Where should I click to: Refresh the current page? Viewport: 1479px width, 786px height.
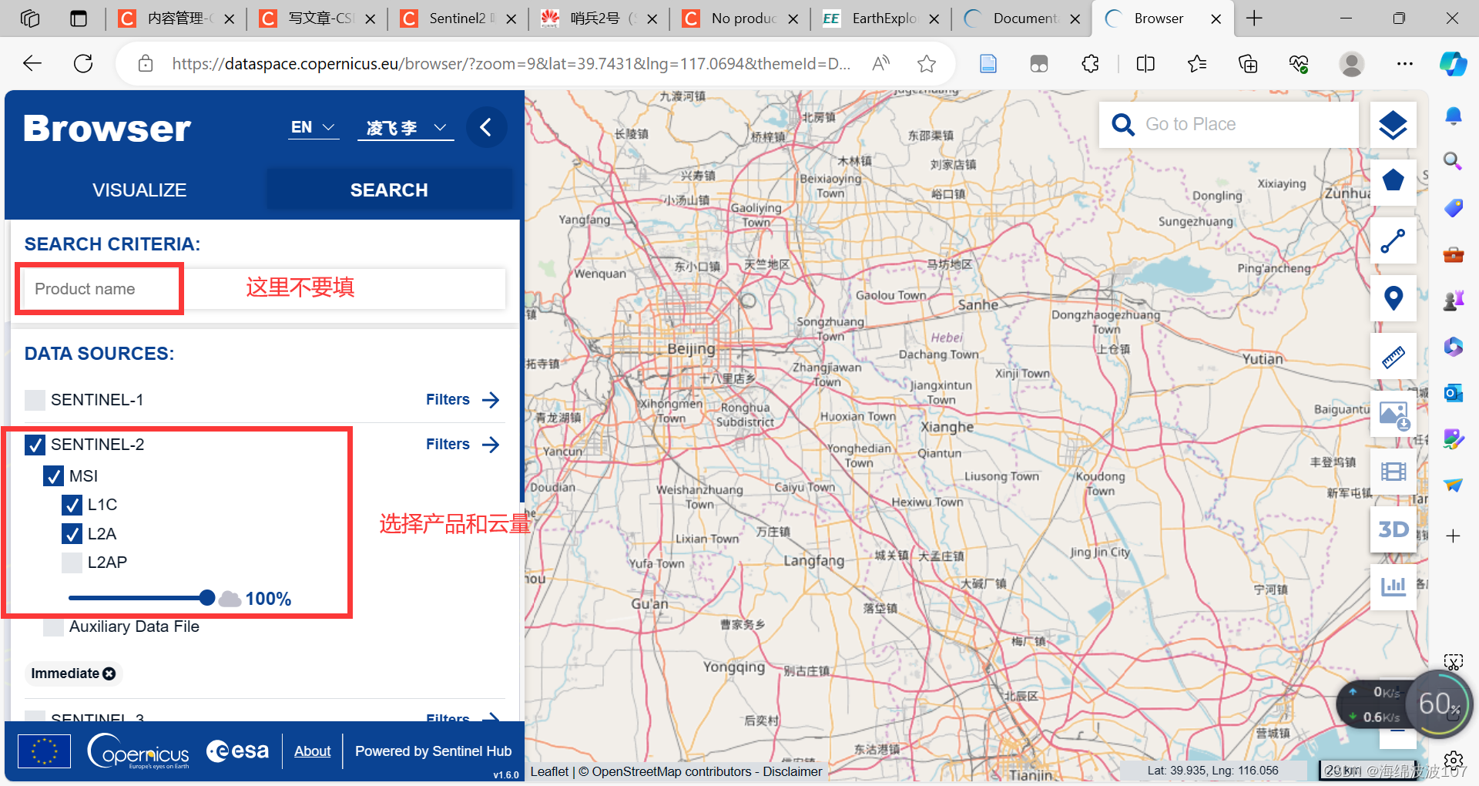point(83,64)
